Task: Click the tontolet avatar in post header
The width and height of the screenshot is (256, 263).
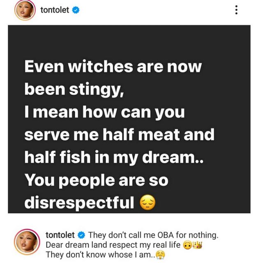Action: (25, 10)
